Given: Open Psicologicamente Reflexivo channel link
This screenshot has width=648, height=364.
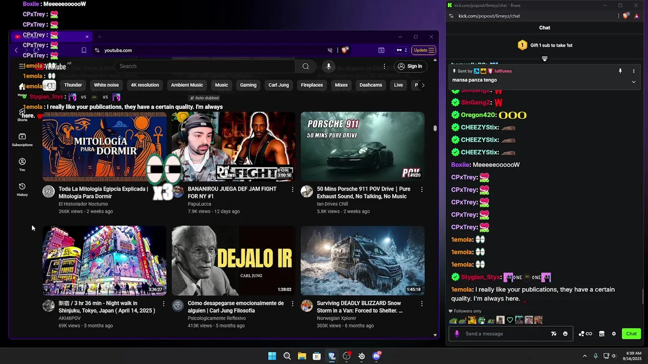Looking at the screenshot, I should pyautogui.click(x=217, y=318).
